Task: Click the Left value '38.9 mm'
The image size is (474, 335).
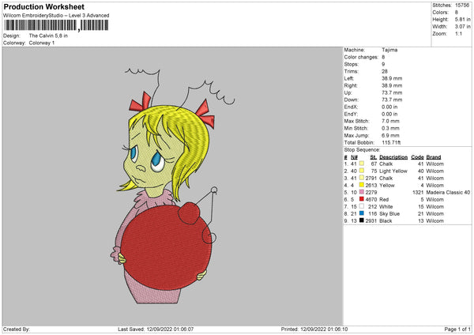Action: [392, 78]
